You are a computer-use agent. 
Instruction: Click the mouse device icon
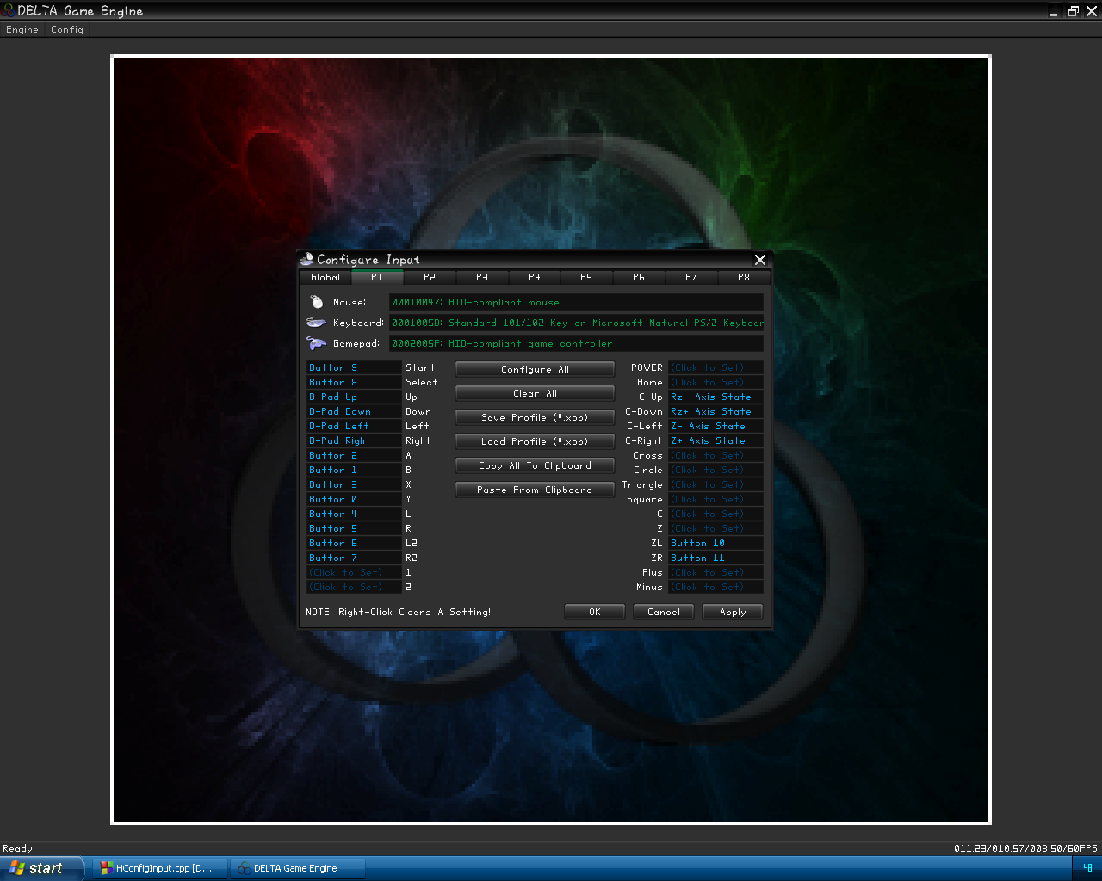coord(317,302)
